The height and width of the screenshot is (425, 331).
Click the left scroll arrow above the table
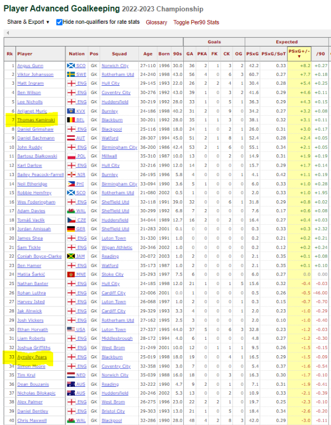[x=8, y=33]
